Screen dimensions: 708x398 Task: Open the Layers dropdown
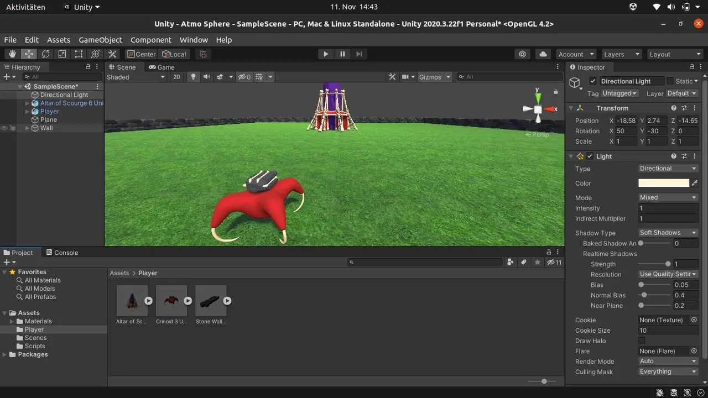622,54
